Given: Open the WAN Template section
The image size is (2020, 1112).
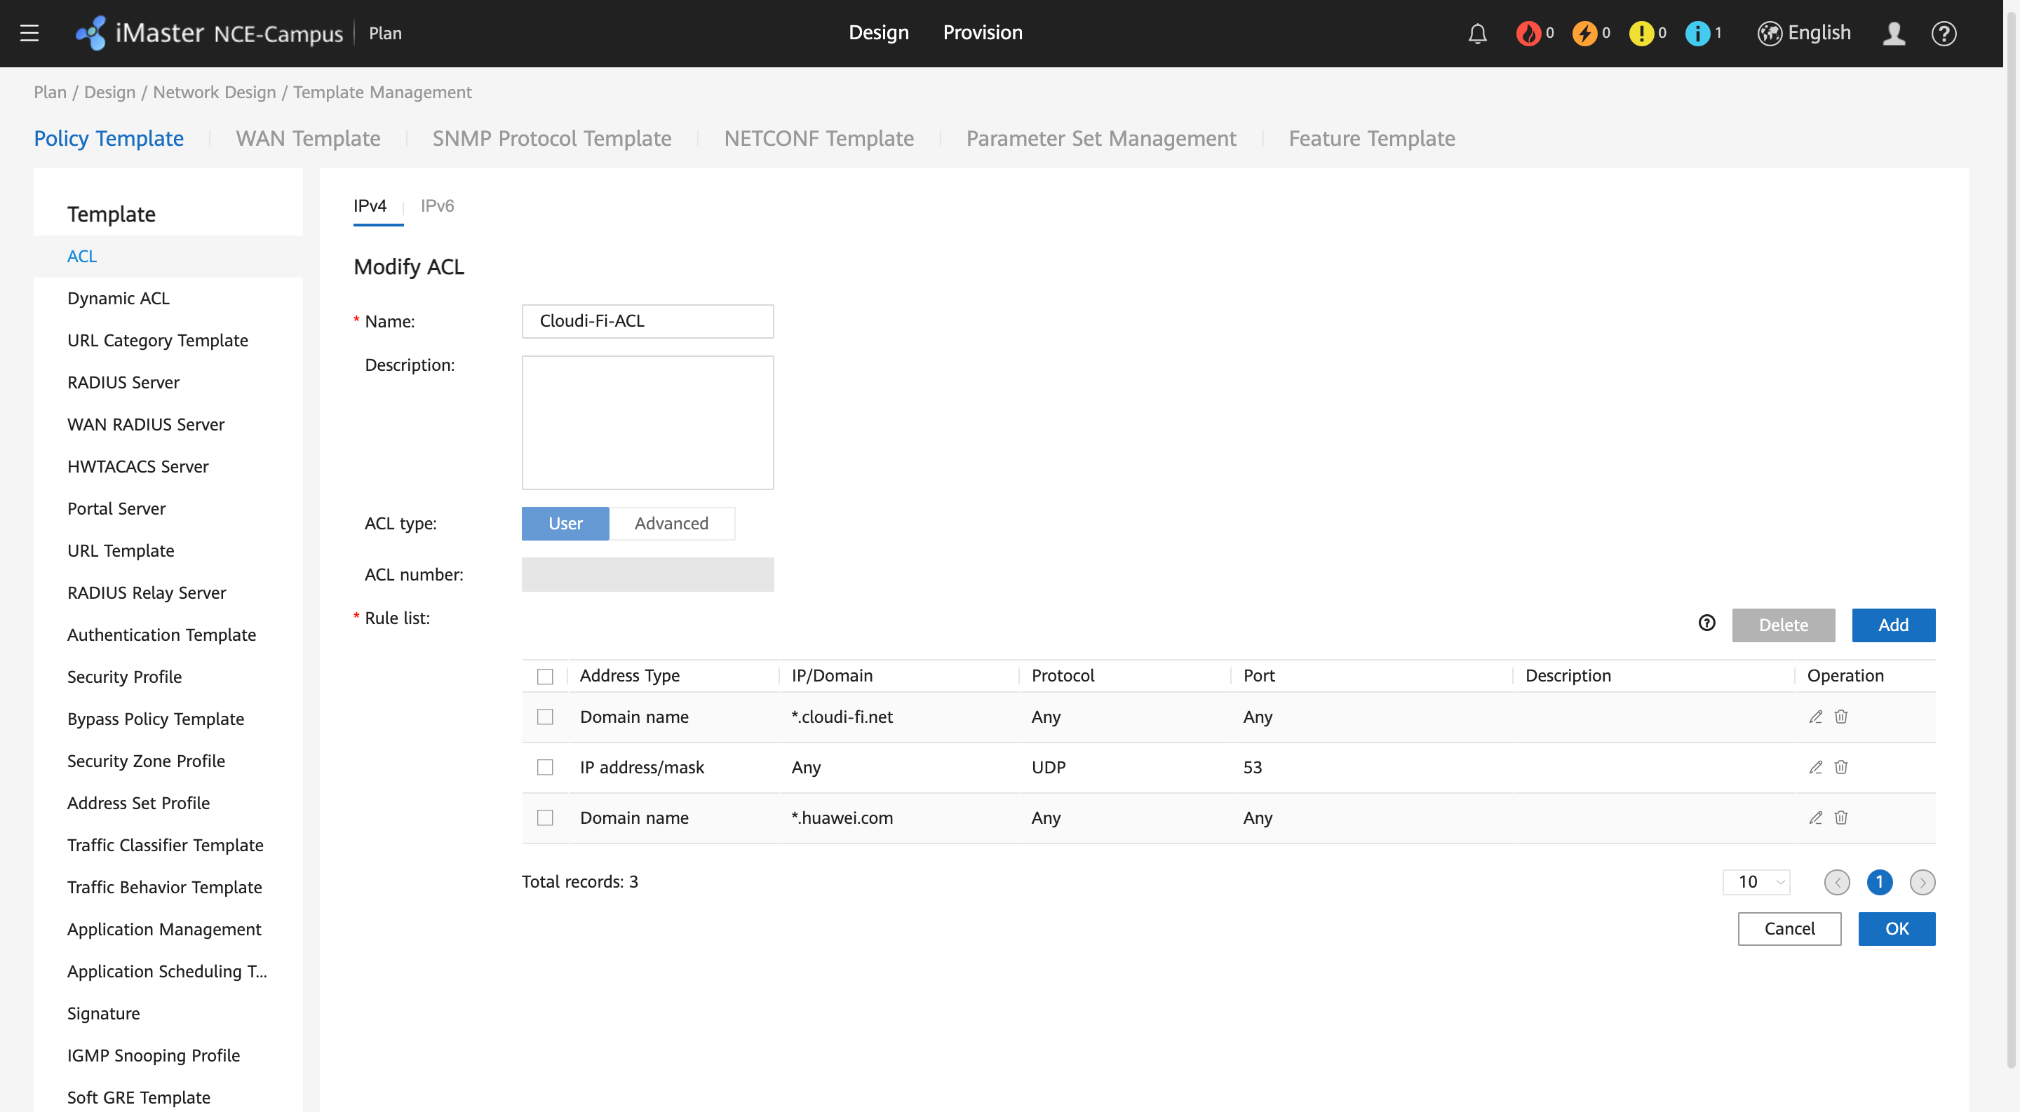Looking at the screenshot, I should (307, 138).
